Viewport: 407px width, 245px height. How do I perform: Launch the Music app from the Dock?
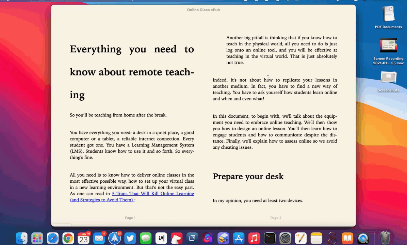point(254,239)
